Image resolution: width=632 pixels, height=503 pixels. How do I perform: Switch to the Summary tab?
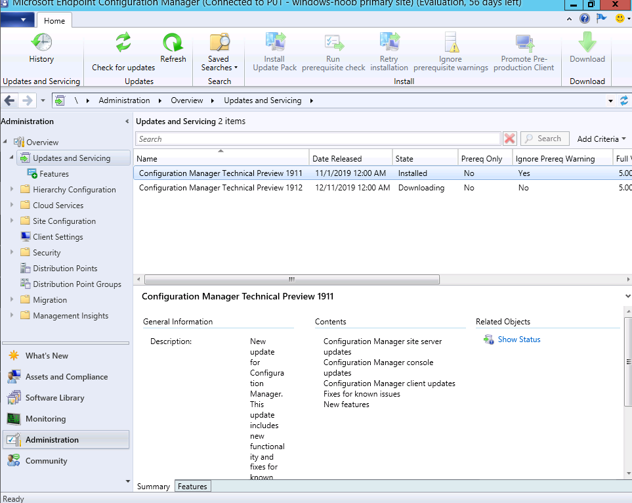click(x=154, y=486)
